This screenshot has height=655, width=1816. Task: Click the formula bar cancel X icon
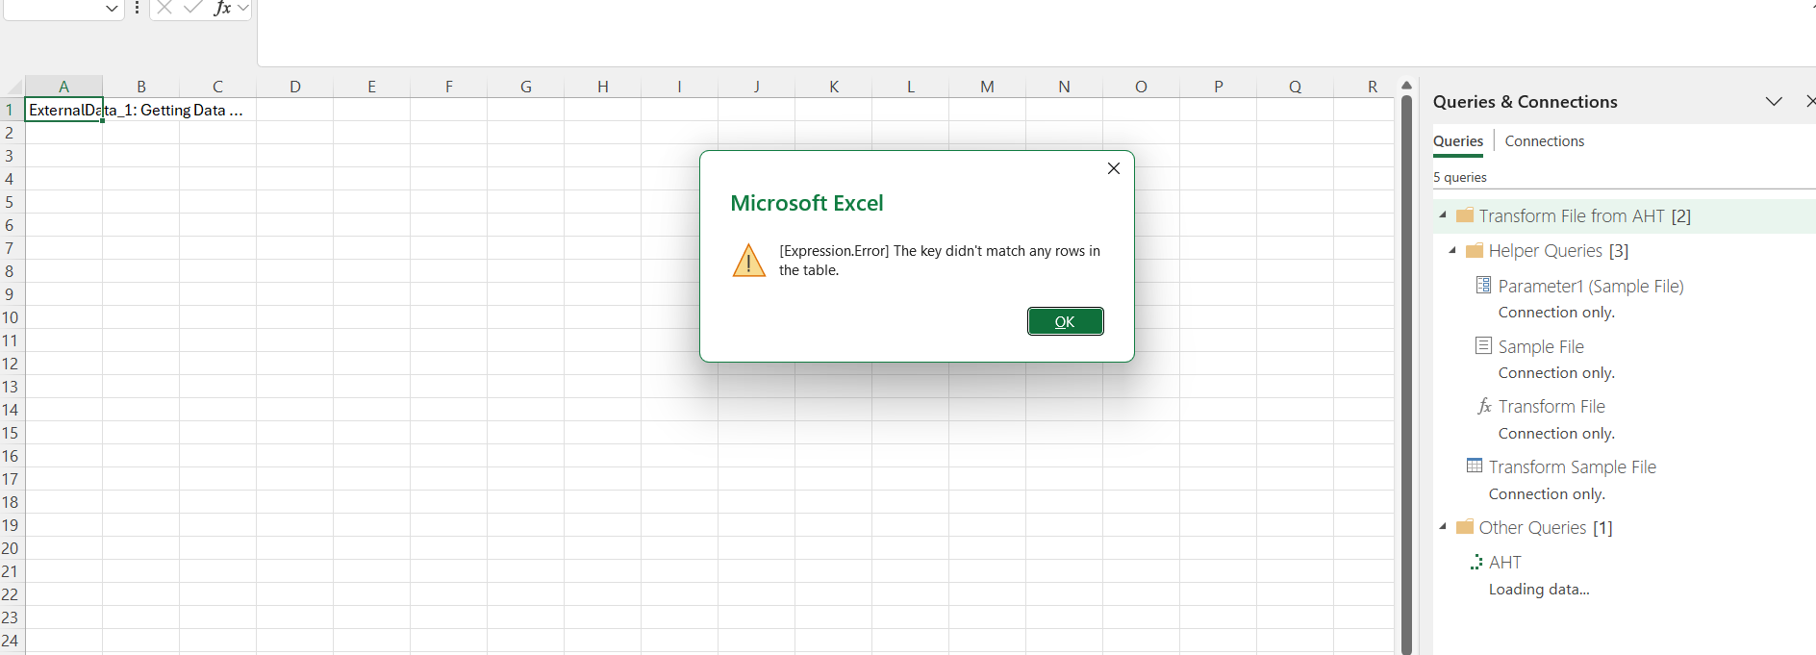tap(164, 8)
